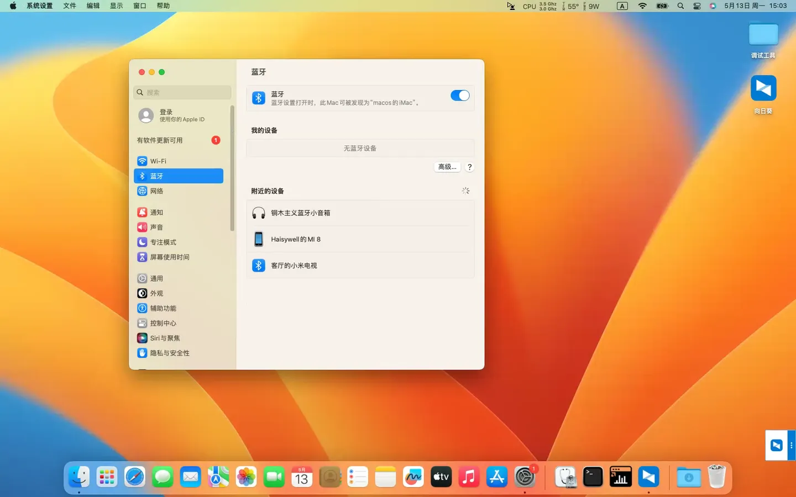Connect to 客厅的小米电视

[x=294, y=265]
